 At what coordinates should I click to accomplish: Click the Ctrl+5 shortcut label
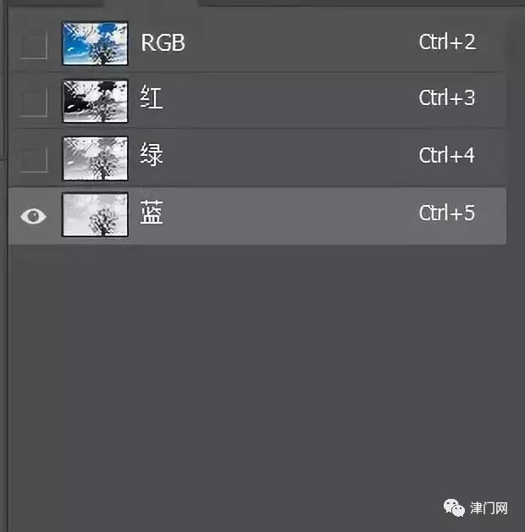point(447,213)
